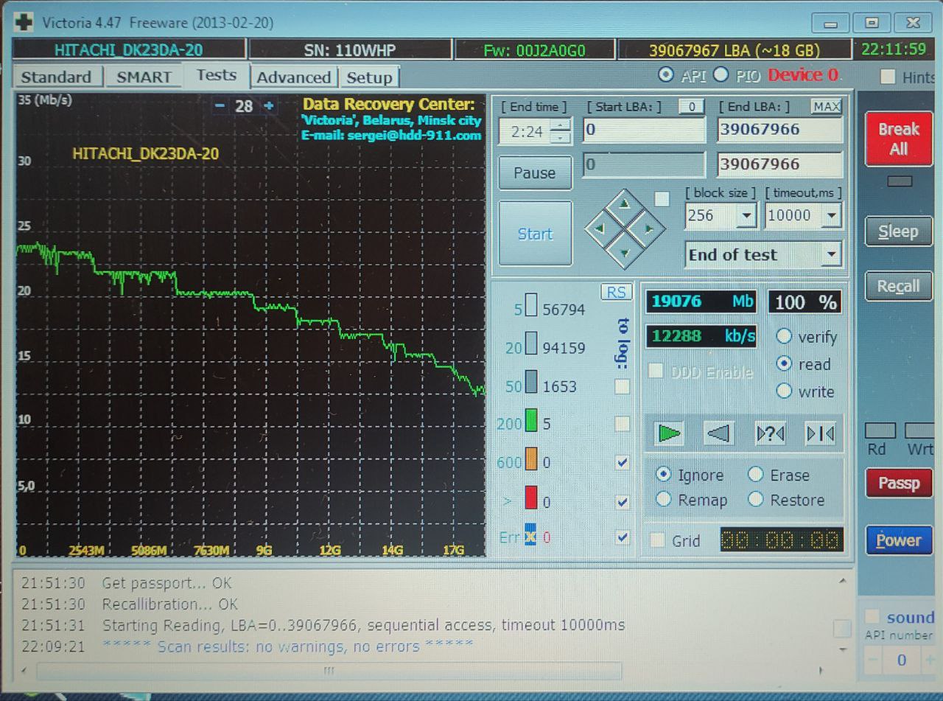Image resolution: width=943 pixels, height=701 pixels.
Task: Click the MAX end LBA button
Action: (x=827, y=107)
